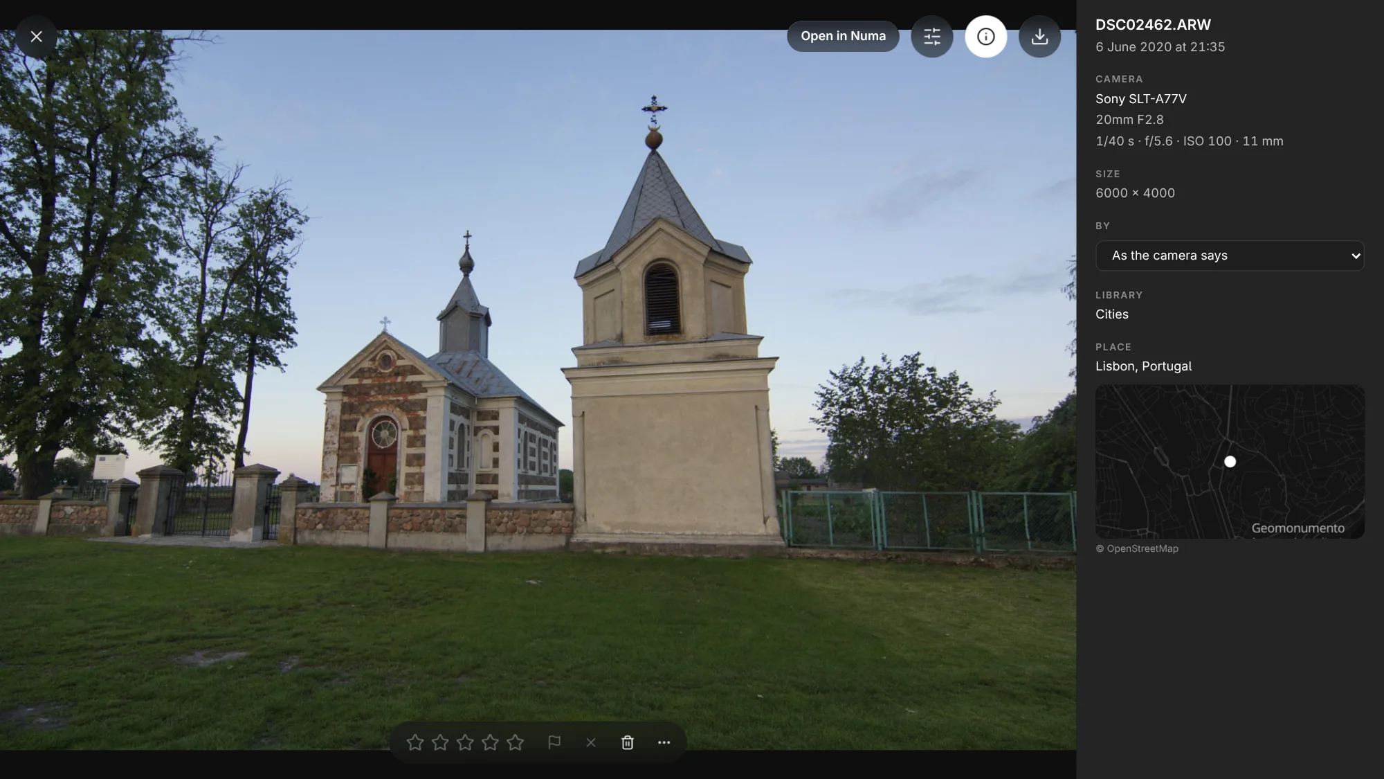Give the photo four stars
The height and width of the screenshot is (779, 1384).
click(x=490, y=742)
